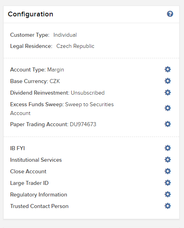Screen dimensions: 184x228
Task: Select the Regulatory Information gear icon
Action: 168,194
